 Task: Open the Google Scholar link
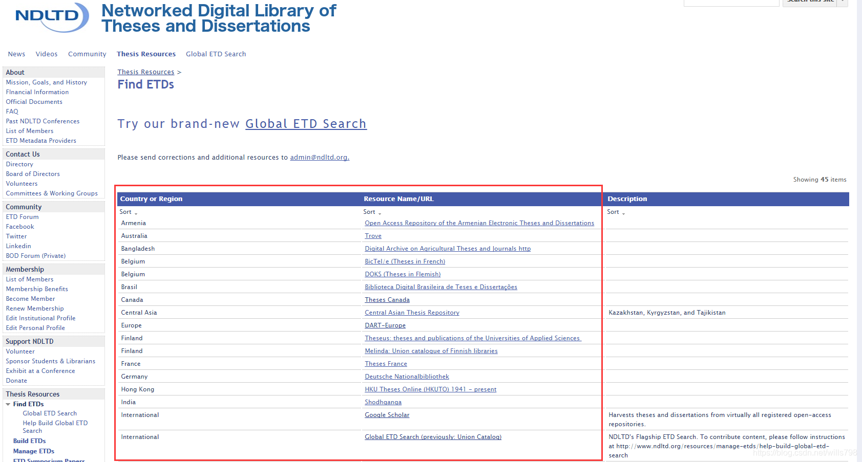387,415
